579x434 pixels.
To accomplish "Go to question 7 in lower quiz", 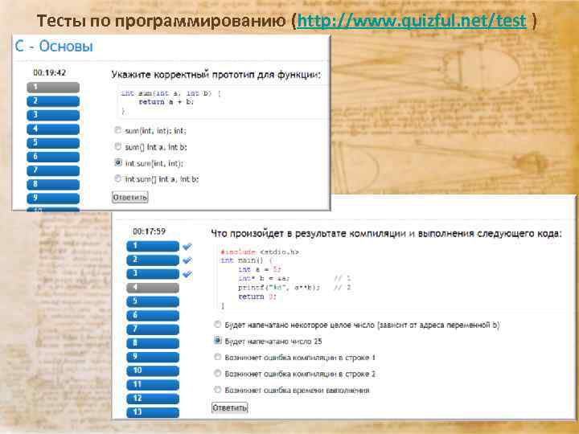I will 153,330.
